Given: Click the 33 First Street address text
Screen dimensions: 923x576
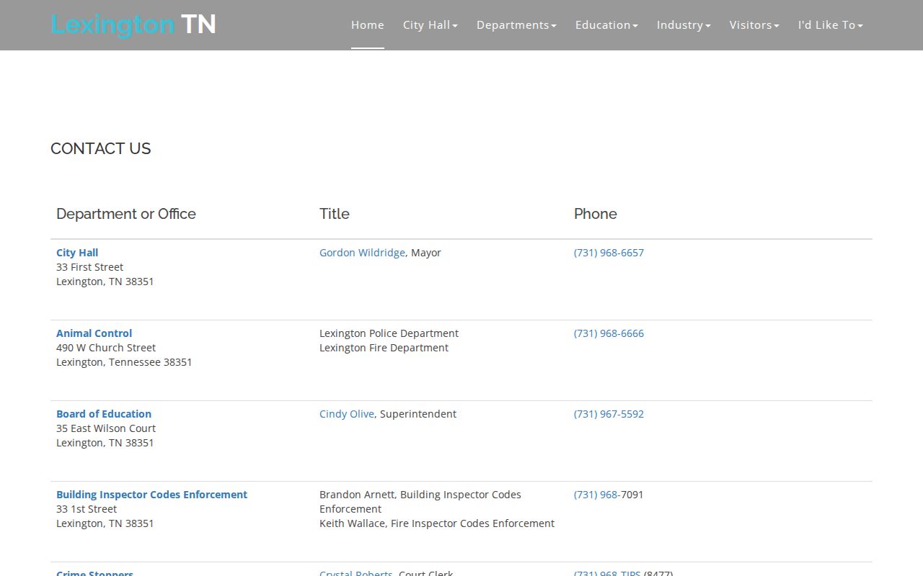Looking at the screenshot, I should pos(90,267).
